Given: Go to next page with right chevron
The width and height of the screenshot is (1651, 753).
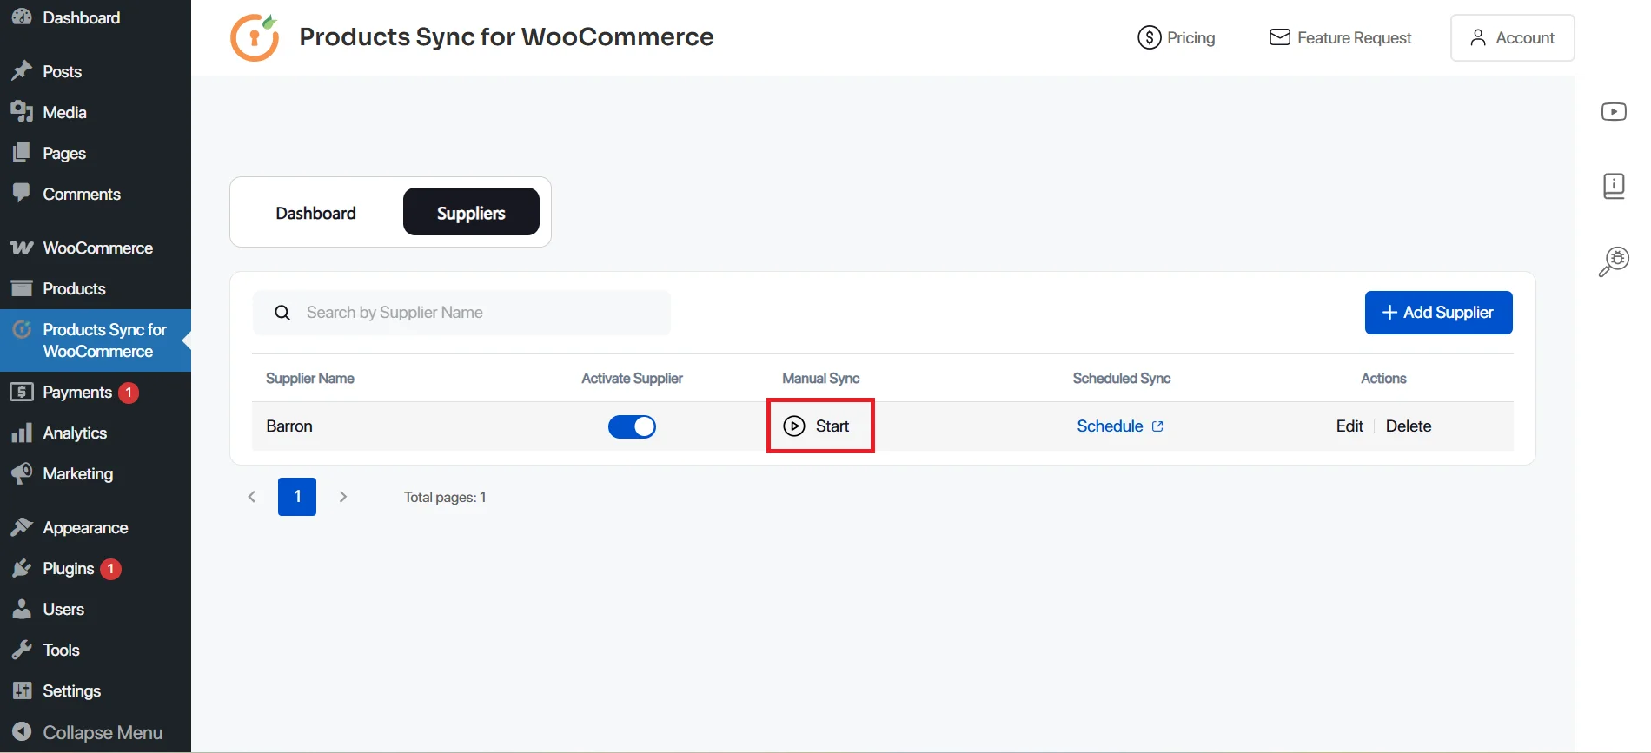Looking at the screenshot, I should click(343, 497).
